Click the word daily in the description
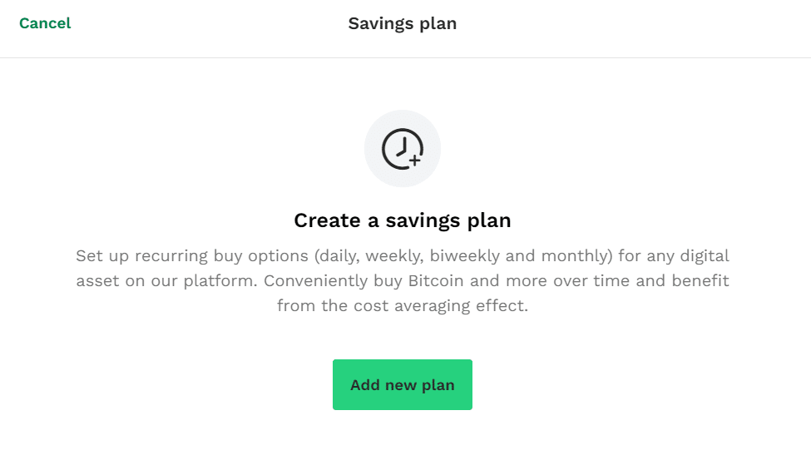The width and height of the screenshot is (811, 460). [339, 256]
